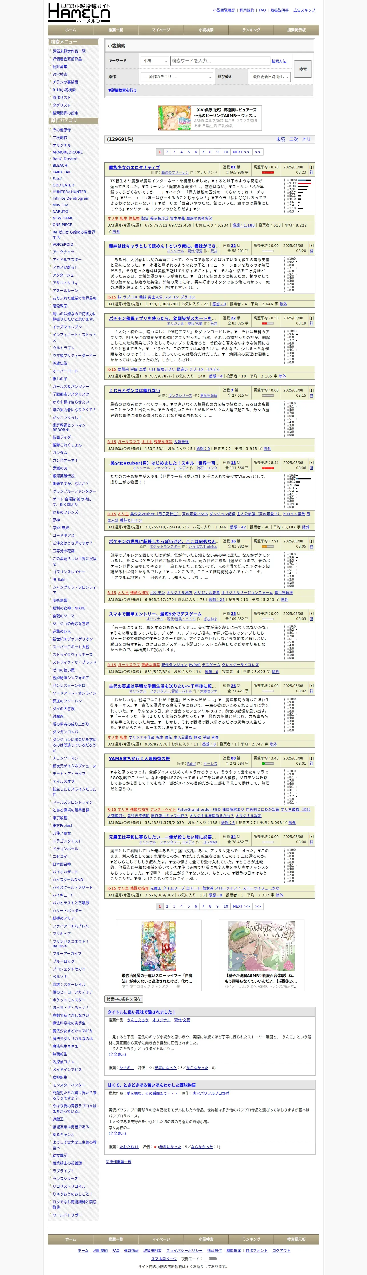Click the 感想：1,180 reviews link
The width and height of the screenshot is (367, 1275).
tap(244, 225)
